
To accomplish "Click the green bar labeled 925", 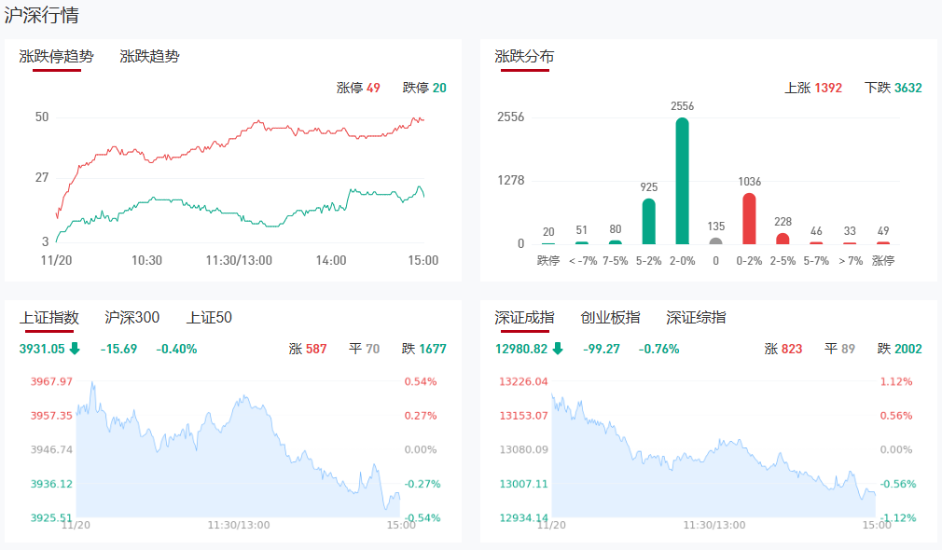I will click(x=649, y=222).
